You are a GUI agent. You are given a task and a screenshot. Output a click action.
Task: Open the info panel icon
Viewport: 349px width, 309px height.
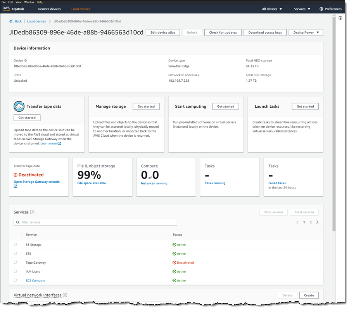pyautogui.click(x=340, y=18)
